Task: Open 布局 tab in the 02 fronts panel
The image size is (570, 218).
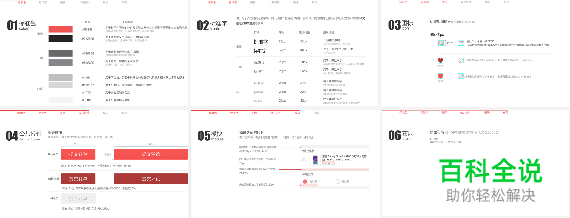Action: click(x=314, y=2)
